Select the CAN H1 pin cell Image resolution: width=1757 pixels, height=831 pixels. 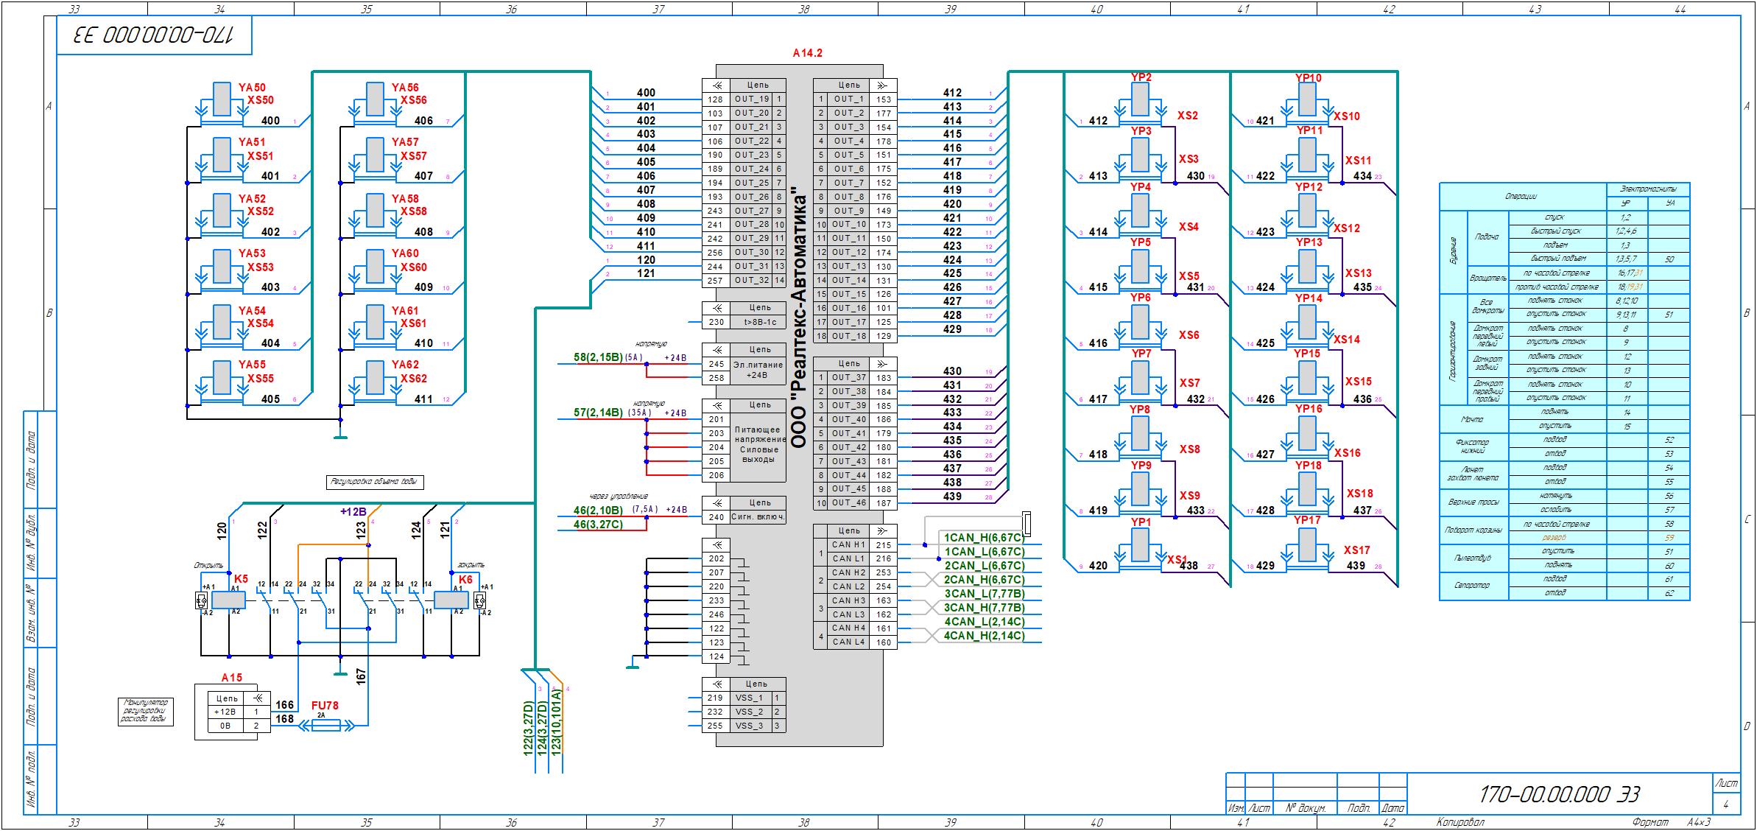coord(848,545)
